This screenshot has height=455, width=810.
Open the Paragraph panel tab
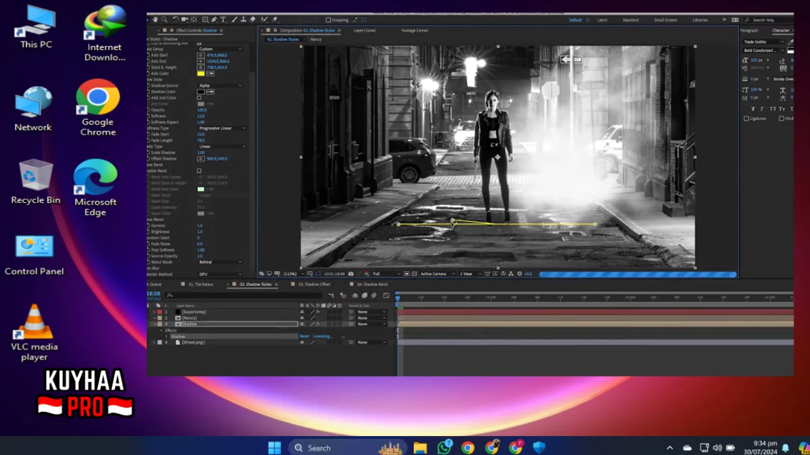click(x=749, y=30)
